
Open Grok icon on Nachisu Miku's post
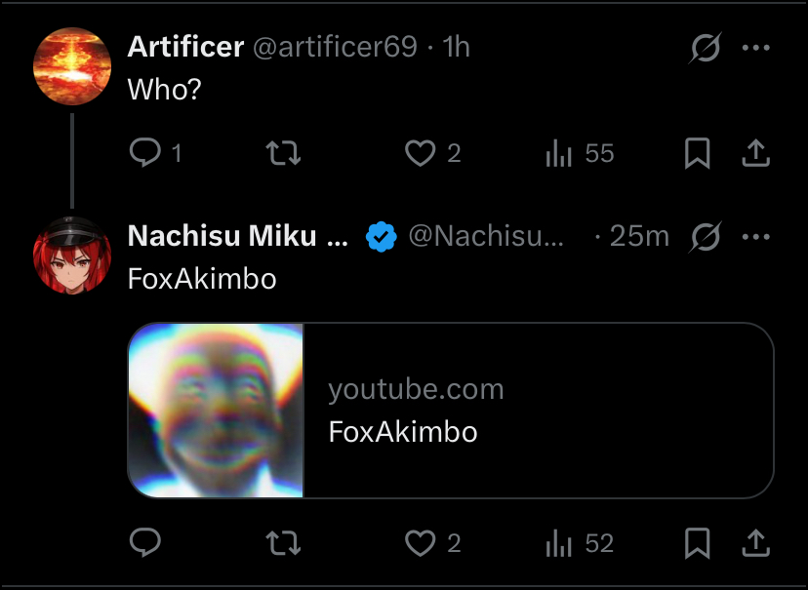tap(705, 237)
